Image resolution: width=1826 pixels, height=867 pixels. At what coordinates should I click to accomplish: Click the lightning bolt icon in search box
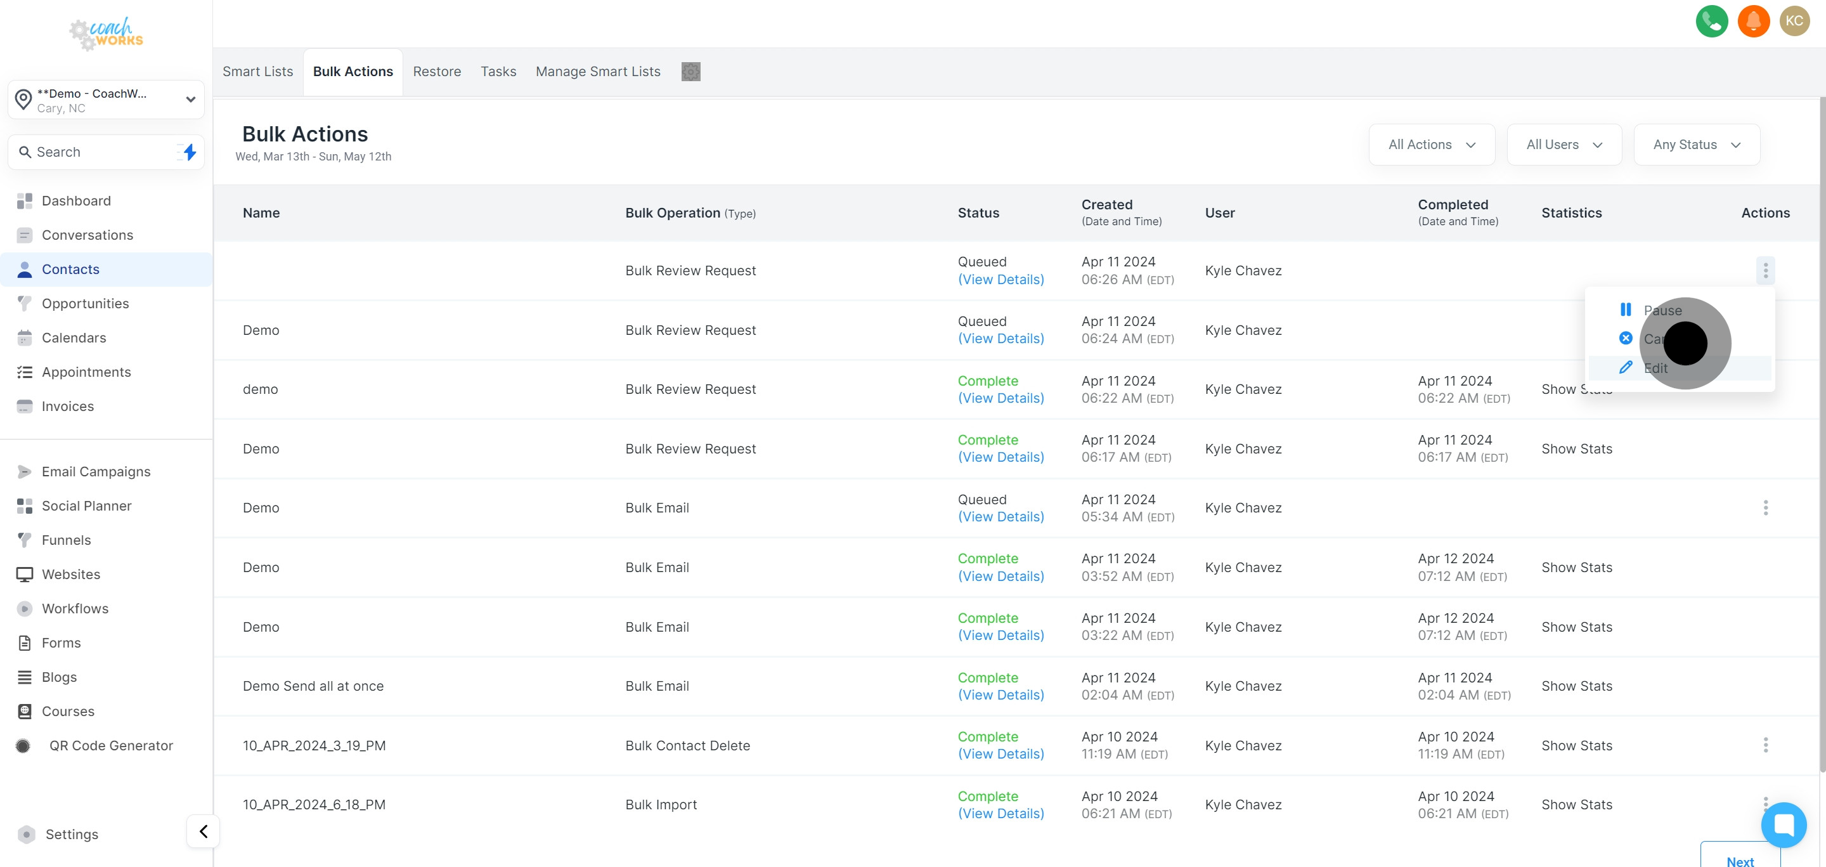click(x=190, y=152)
